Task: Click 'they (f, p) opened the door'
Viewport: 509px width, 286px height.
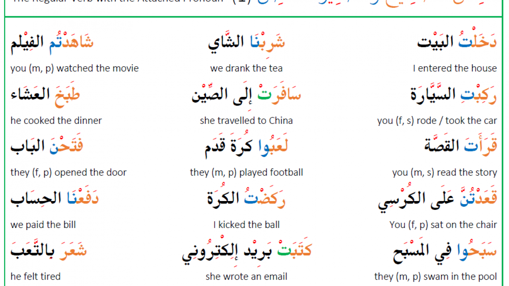Action: [68, 173]
